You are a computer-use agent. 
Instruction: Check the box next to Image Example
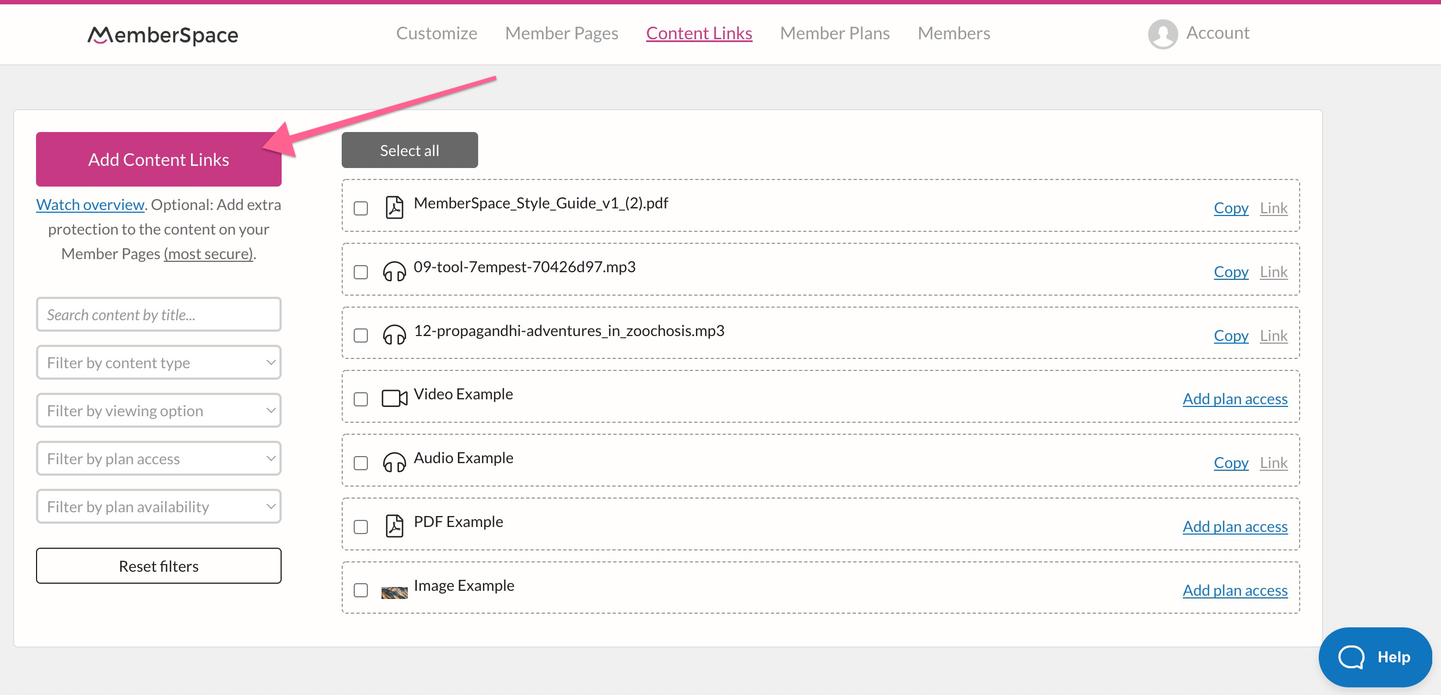[360, 590]
